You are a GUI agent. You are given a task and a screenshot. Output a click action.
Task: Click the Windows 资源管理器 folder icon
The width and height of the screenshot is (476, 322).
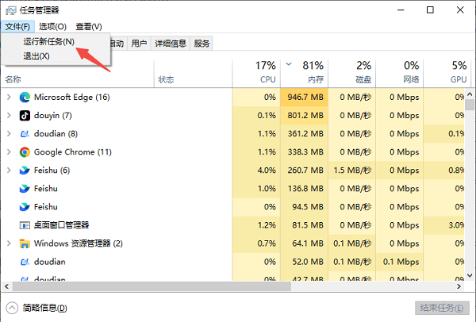[x=25, y=243]
